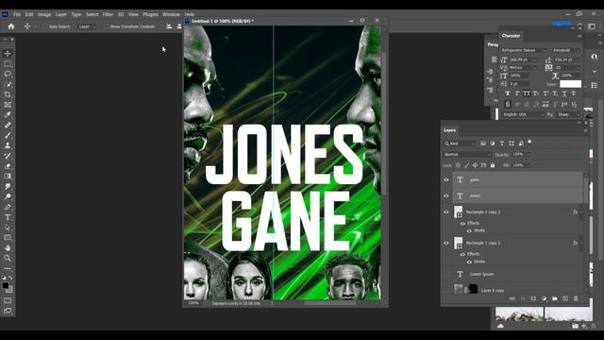Hide Rectangle 1 copy 2 layer

click(x=446, y=244)
